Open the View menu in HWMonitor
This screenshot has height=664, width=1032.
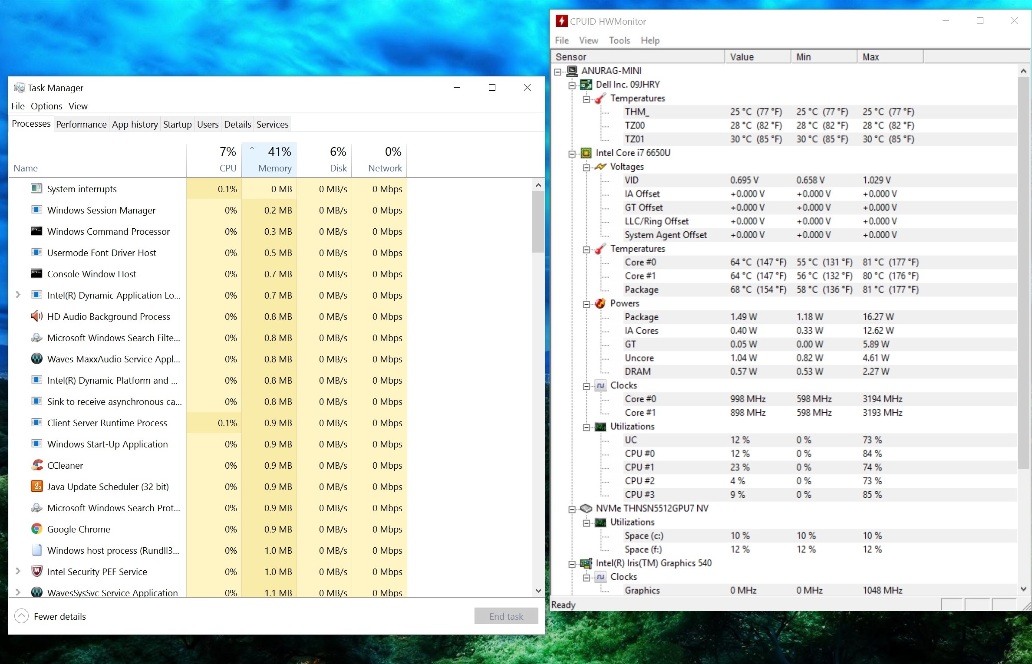(x=588, y=40)
